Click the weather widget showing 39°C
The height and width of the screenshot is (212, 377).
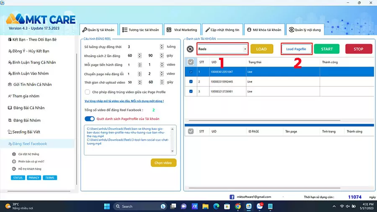(x=19, y=206)
